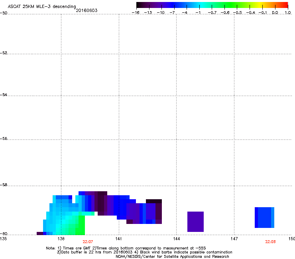Click the red end of the colorbar
Screen dimensions: 295x259
285,5
